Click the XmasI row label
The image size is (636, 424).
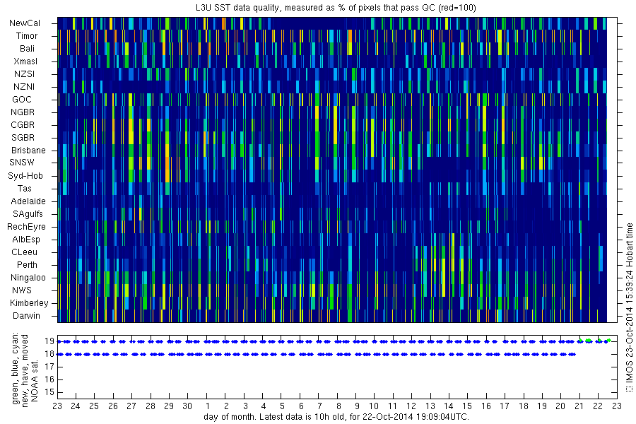point(25,61)
